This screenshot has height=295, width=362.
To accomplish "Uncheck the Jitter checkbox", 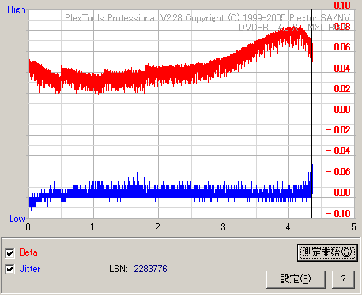I will [9, 269].
